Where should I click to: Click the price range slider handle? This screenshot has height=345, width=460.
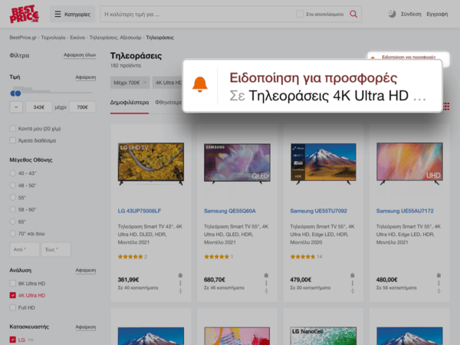(16, 92)
